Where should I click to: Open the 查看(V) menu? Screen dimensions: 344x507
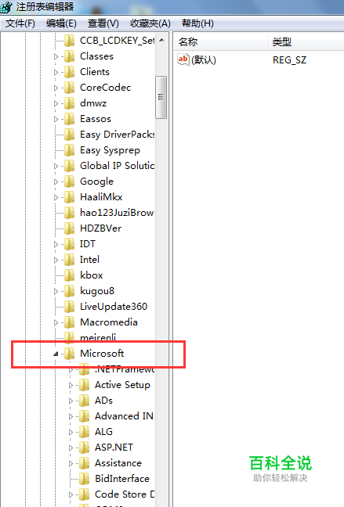coord(103,23)
